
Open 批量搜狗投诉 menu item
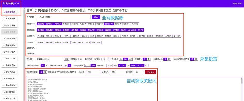[x=9, y=65]
